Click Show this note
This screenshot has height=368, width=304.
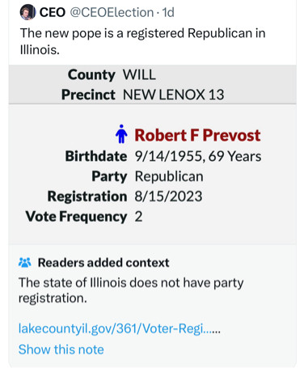(x=61, y=349)
